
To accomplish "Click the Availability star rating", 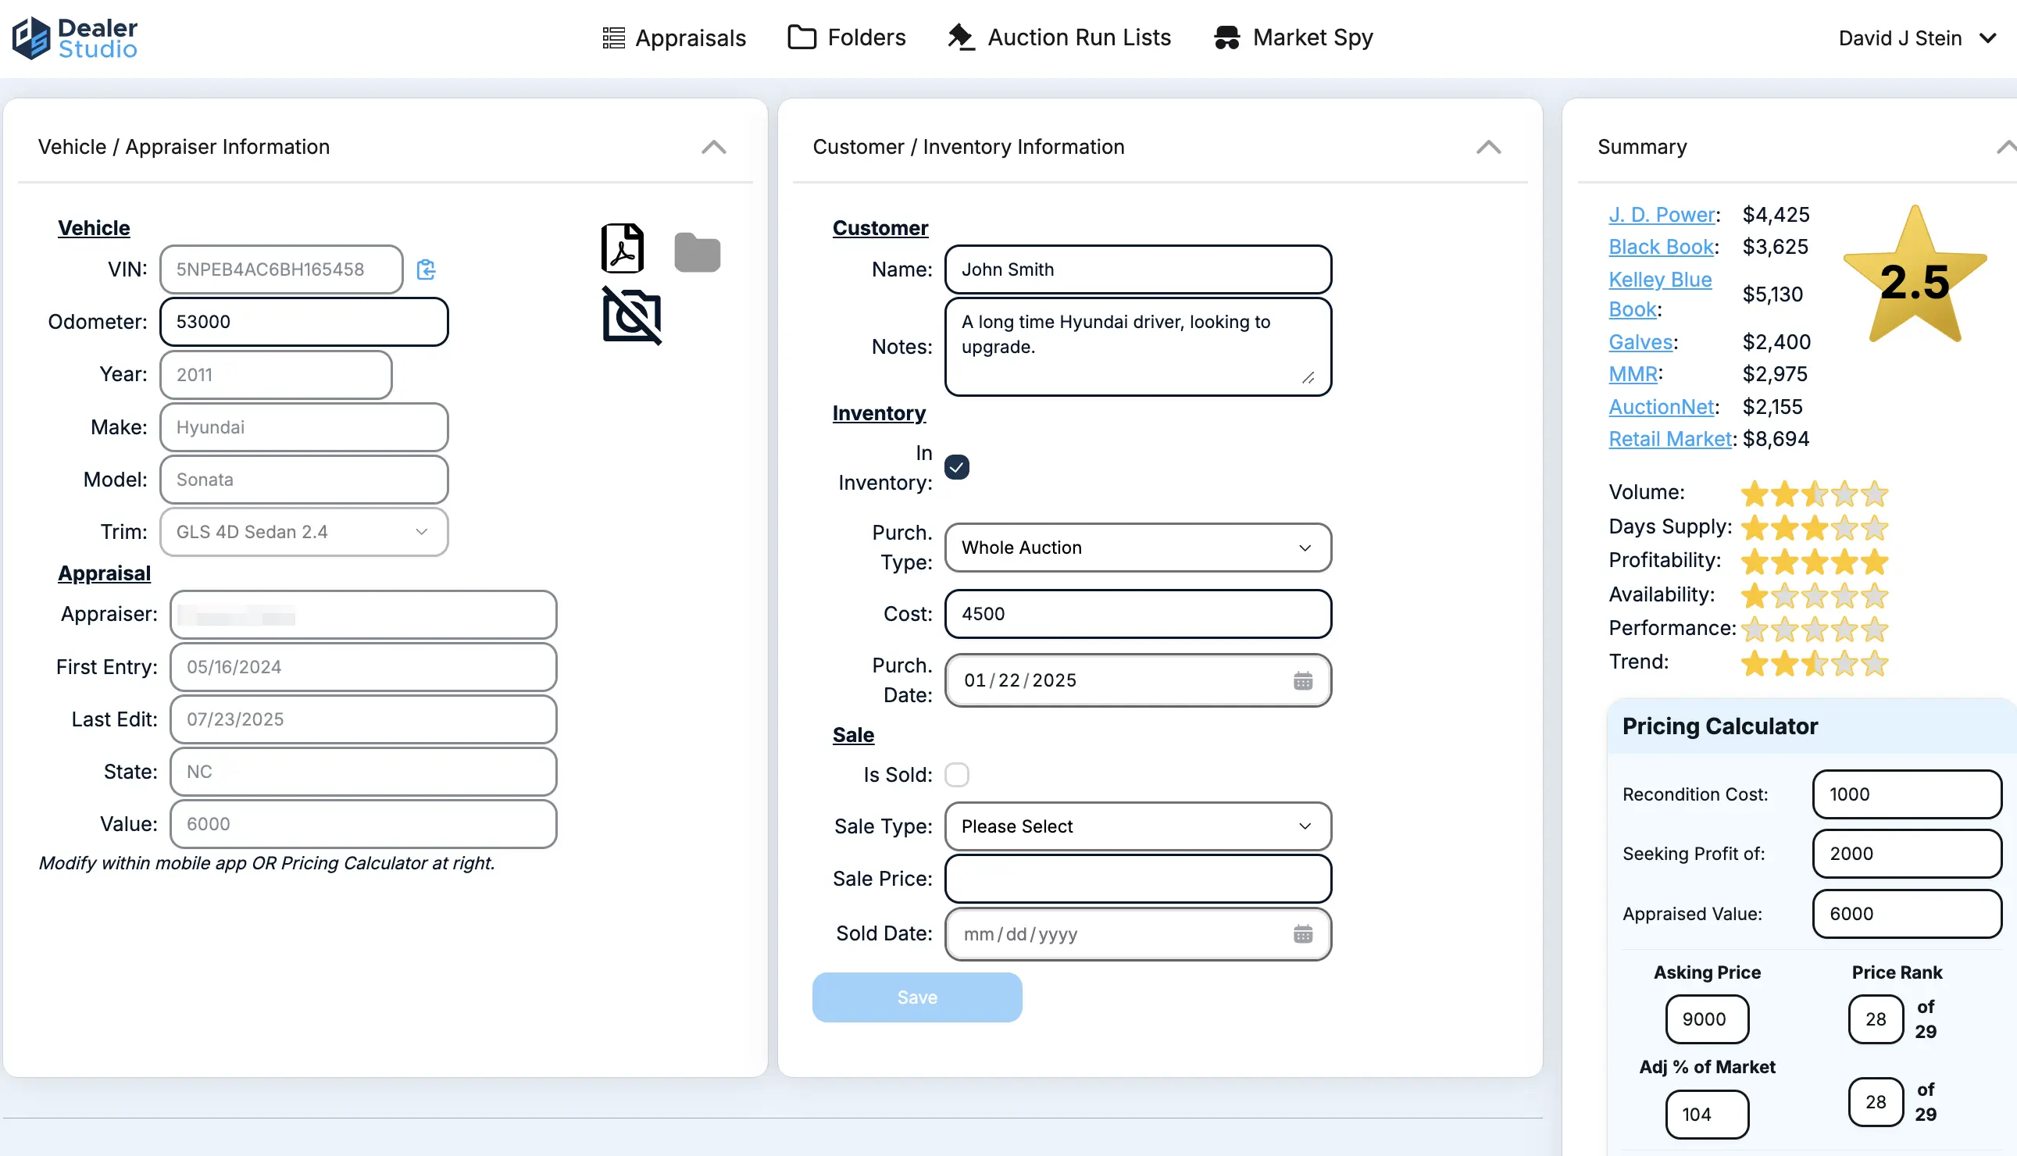I will coord(1814,595).
